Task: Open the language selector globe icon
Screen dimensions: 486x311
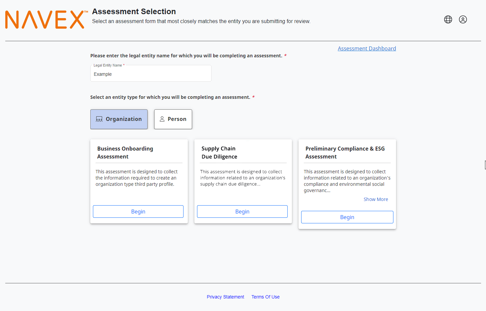Action: pos(448,19)
